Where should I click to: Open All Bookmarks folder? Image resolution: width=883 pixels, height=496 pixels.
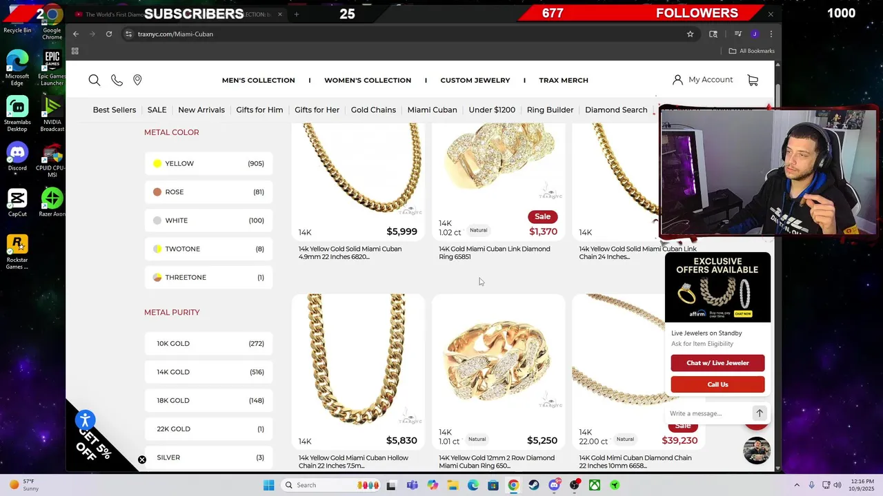click(x=752, y=51)
